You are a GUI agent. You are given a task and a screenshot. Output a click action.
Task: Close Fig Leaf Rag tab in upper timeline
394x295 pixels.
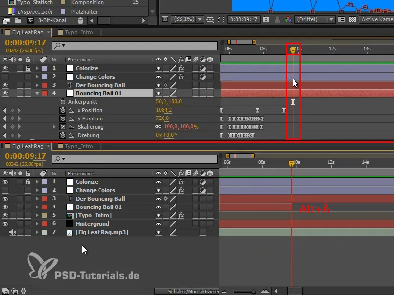pyautogui.click(x=48, y=32)
